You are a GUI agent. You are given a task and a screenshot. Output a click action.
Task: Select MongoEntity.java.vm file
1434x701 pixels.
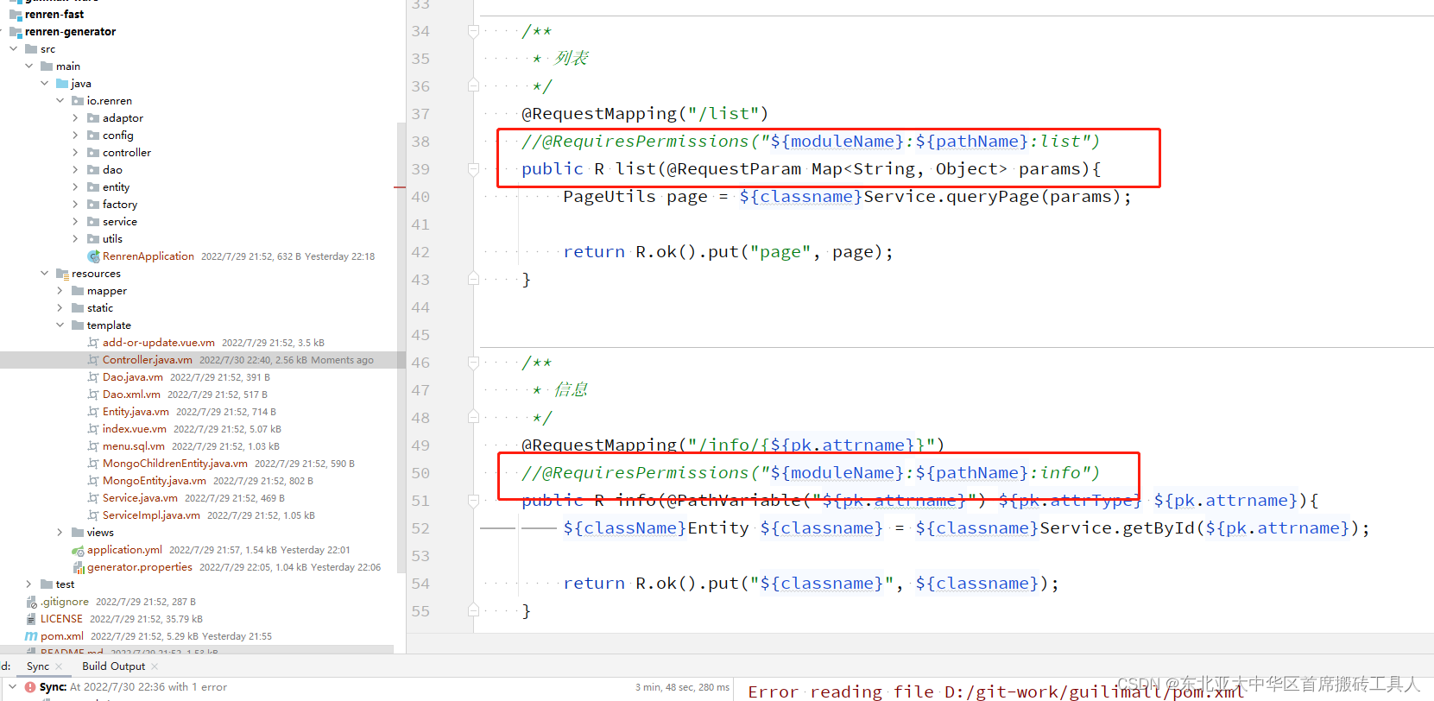[x=155, y=481]
